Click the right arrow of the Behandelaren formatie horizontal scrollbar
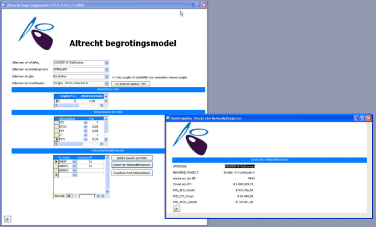Viewport: 376px width, 227px height. (x=102, y=144)
